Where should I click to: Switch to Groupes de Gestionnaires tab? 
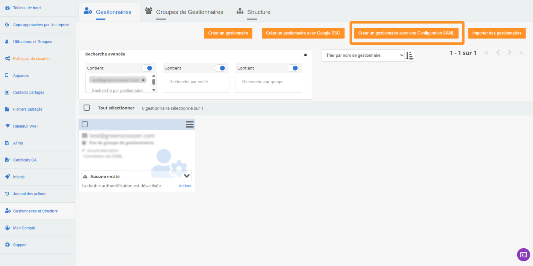coord(189,12)
